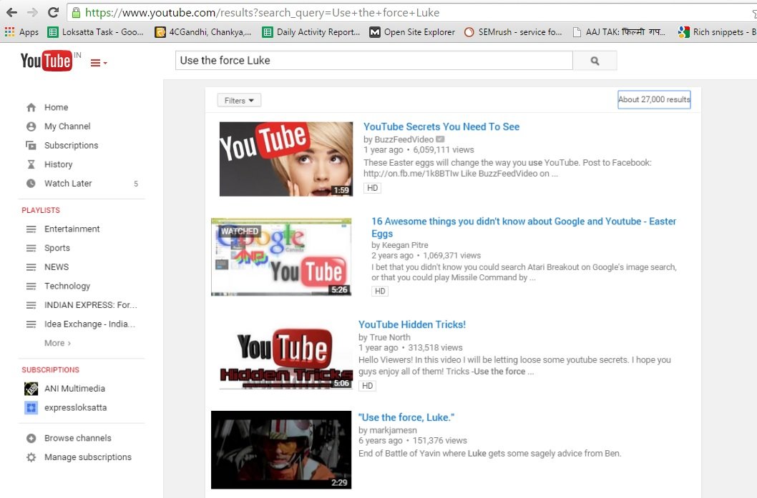The height and width of the screenshot is (498, 757).
Task: Click the Browse channels plus icon
Action: (31, 438)
